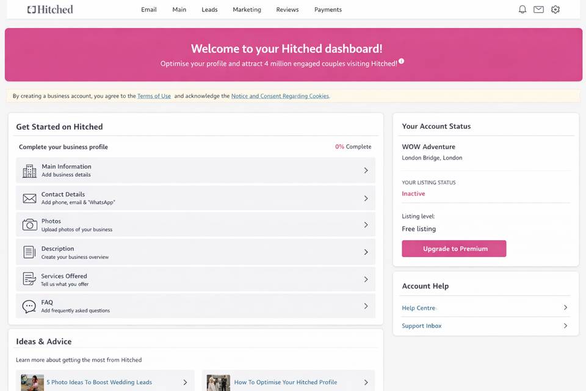Switch to Reviews in navigation
The height and width of the screenshot is (391, 586).
288,9
